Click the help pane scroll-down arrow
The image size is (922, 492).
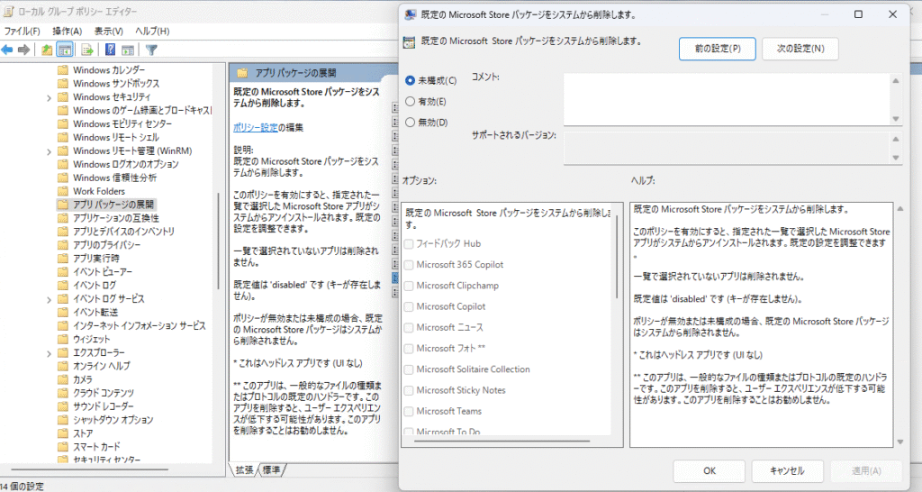(x=899, y=442)
